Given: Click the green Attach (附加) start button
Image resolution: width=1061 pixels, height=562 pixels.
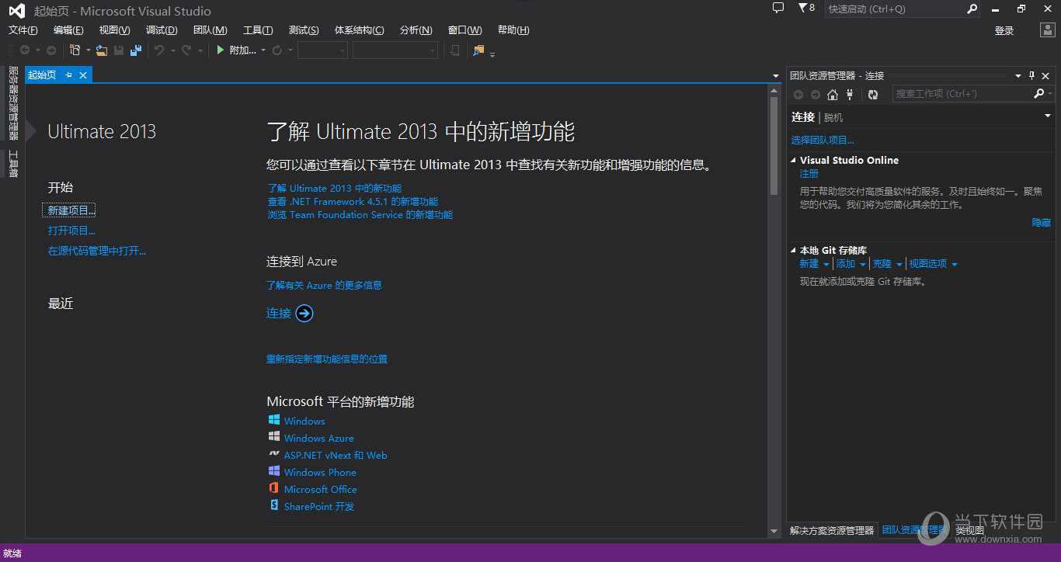Looking at the screenshot, I should (x=236, y=50).
